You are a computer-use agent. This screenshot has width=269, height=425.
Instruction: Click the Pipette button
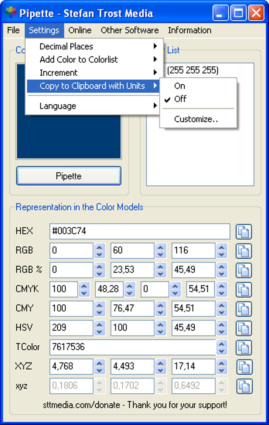[x=69, y=176]
